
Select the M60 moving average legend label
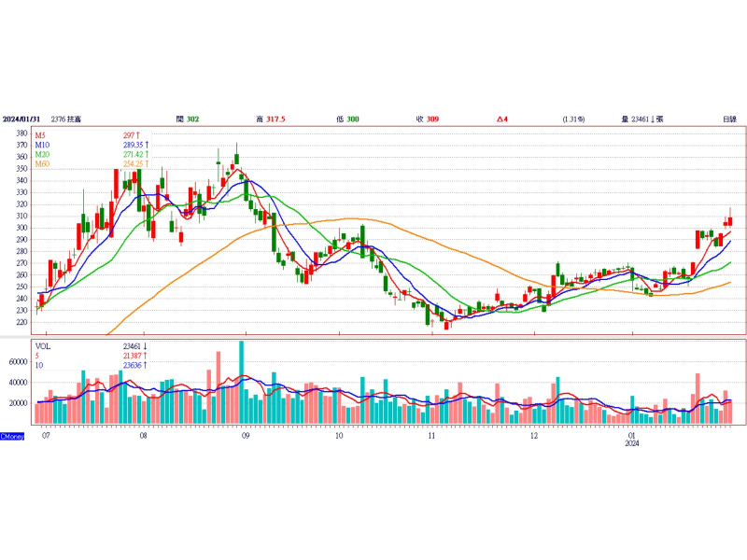click(x=43, y=164)
